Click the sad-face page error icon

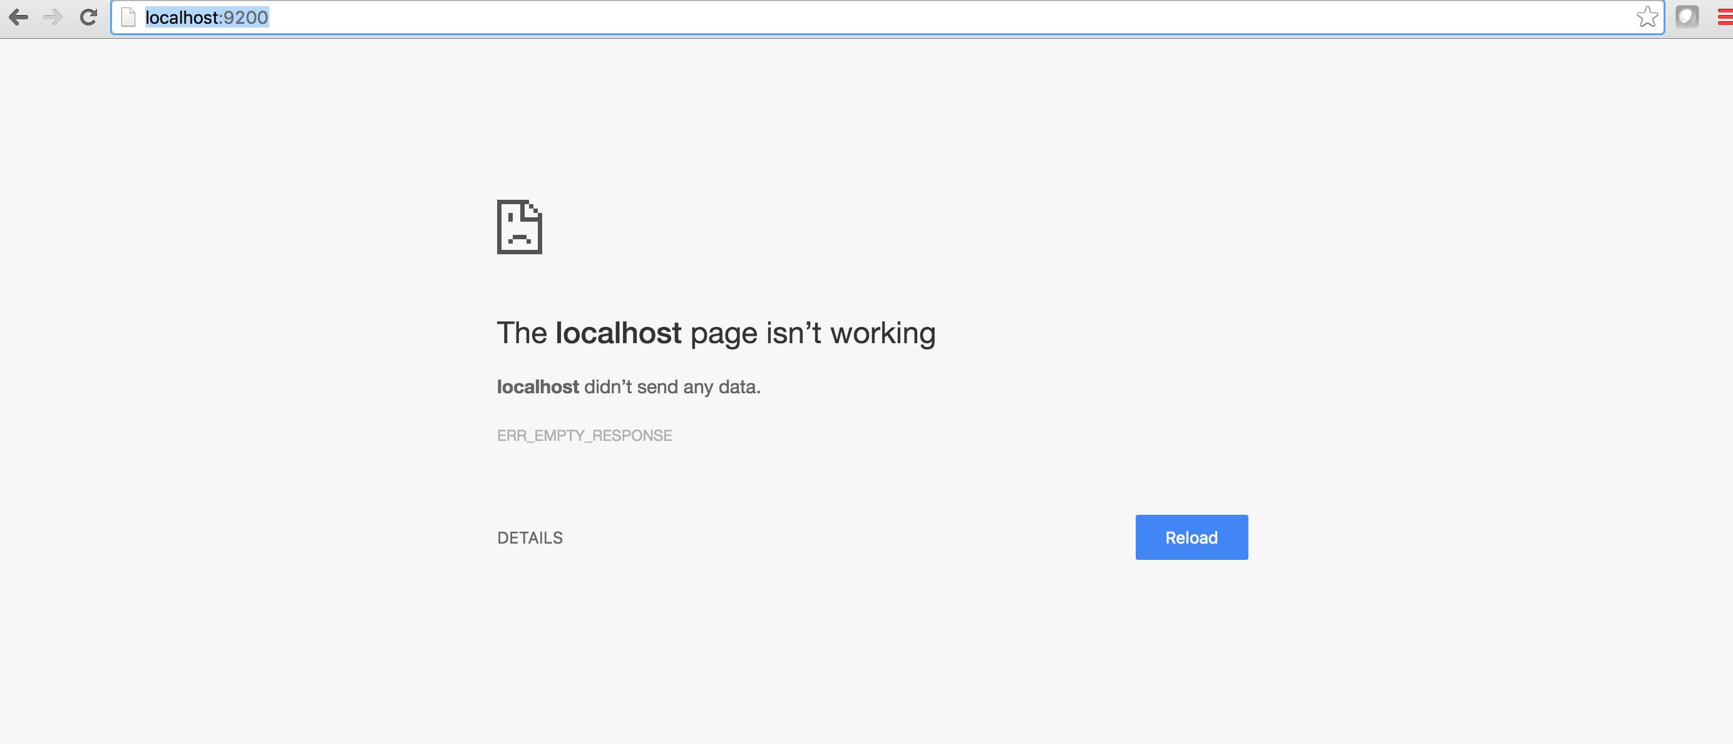[x=518, y=228]
